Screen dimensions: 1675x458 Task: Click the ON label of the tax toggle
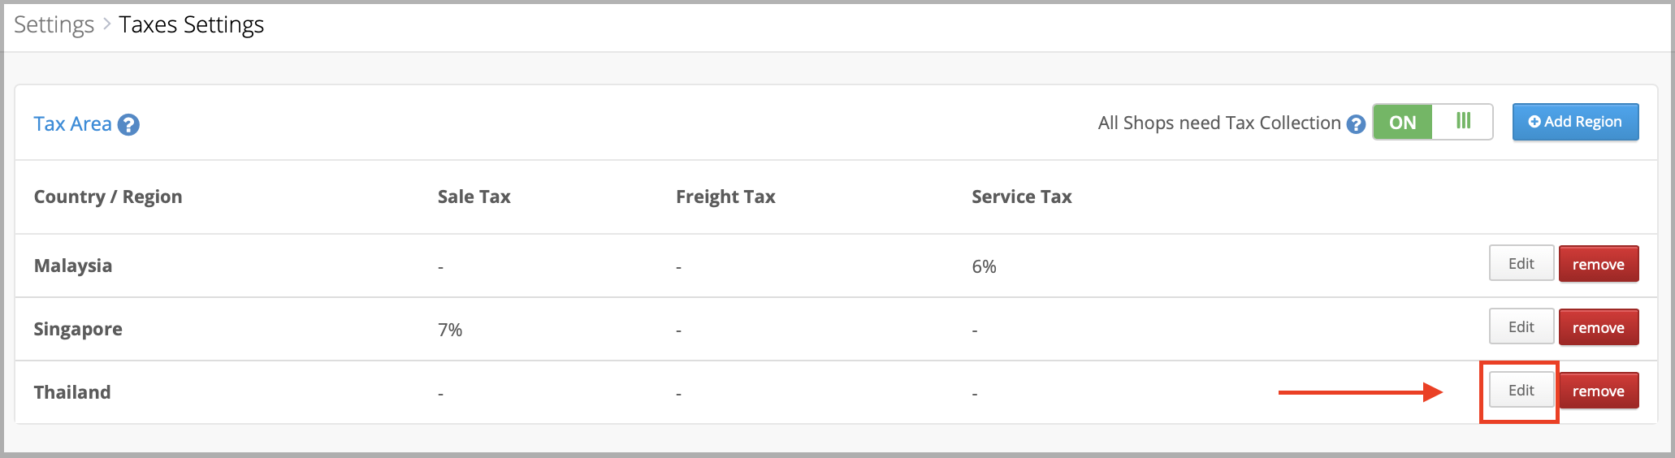click(x=1403, y=123)
